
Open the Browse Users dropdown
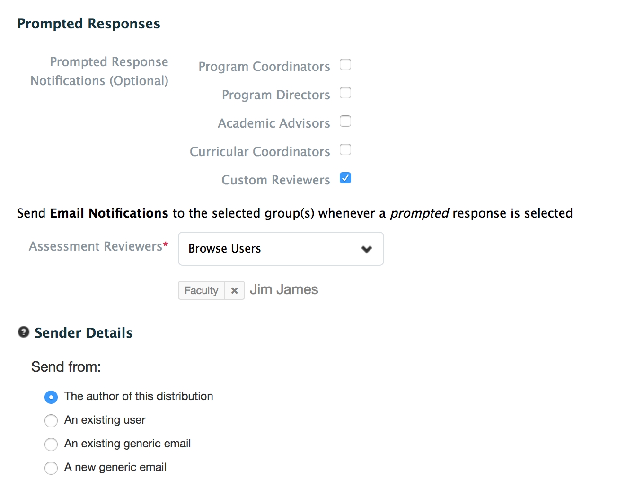[281, 249]
